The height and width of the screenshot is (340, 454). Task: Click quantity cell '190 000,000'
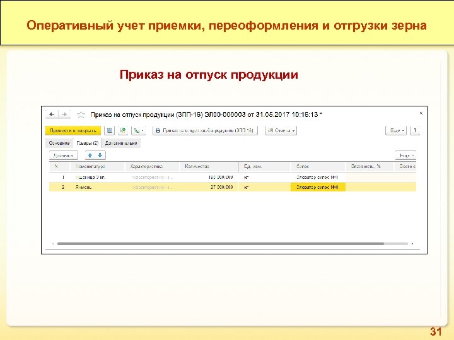pyautogui.click(x=209, y=177)
